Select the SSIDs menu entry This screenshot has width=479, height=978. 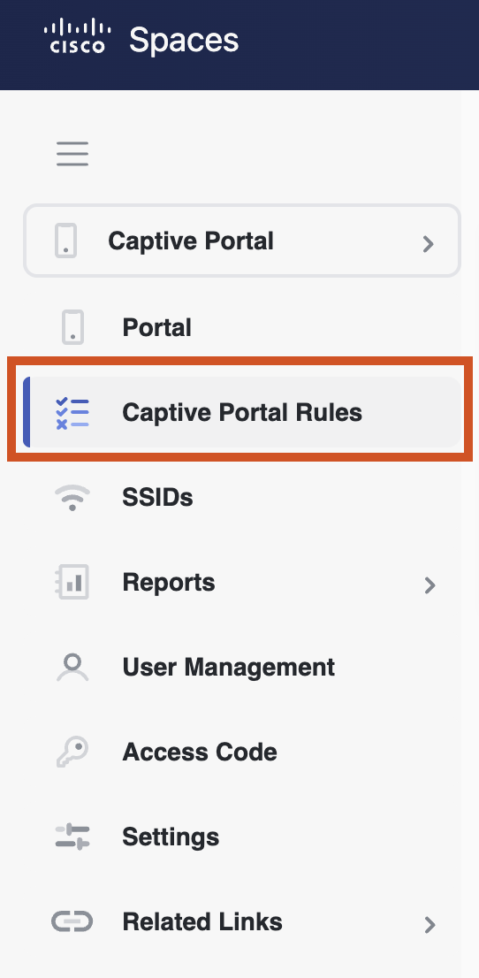pyautogui.click(x=242, y=498)
